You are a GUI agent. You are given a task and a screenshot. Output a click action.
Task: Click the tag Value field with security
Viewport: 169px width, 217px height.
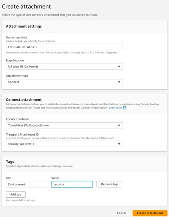(72, 184)
